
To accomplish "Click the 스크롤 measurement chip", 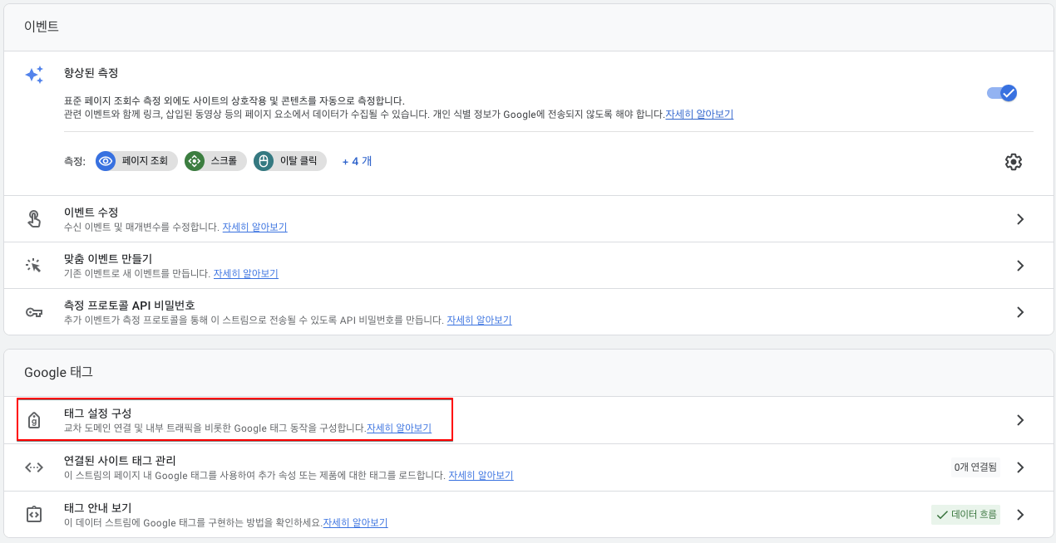I will (215, 161).
